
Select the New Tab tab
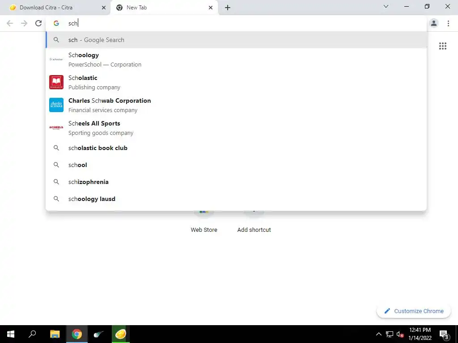click(x=164, y=8)
